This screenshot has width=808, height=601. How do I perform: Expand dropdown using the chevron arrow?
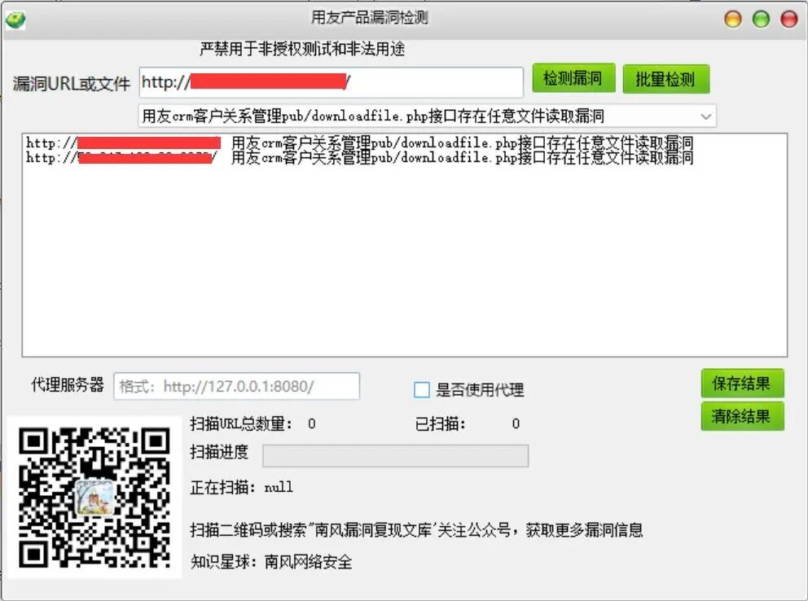point(706,117)
